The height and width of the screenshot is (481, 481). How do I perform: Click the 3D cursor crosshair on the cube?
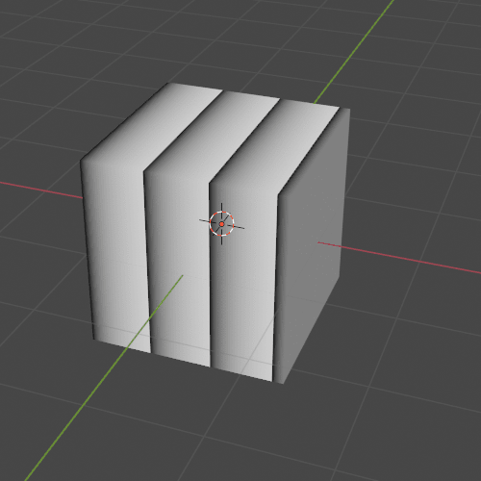click(x=221, y=223)
